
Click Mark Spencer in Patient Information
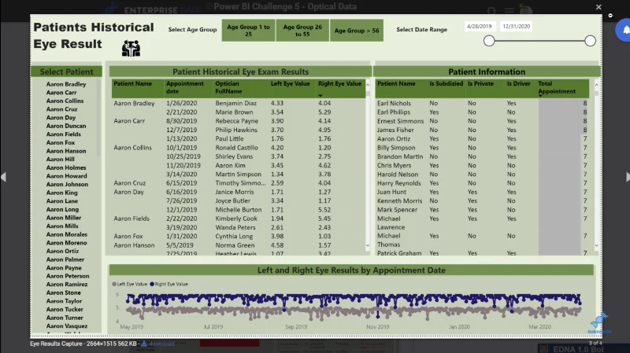pyautogui.click(x=398, y=210)
